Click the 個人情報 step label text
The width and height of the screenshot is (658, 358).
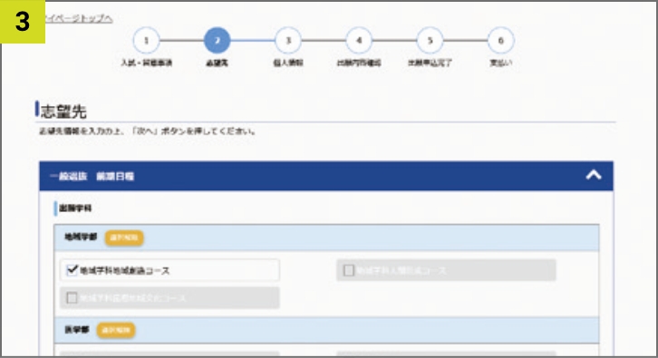tap(288, 63)
